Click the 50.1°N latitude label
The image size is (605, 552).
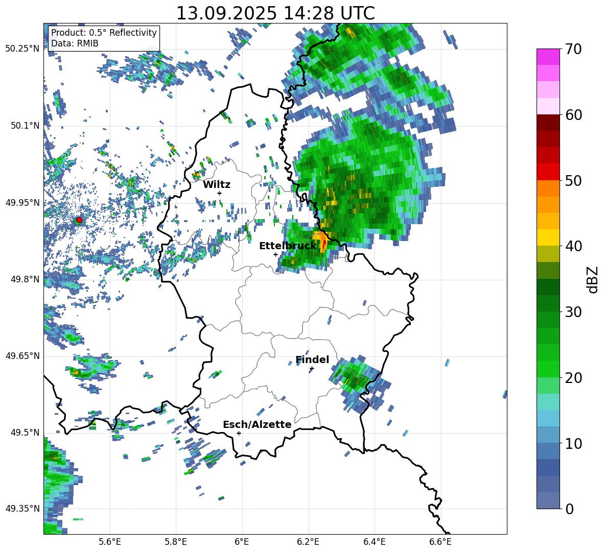tap(25, 126)
